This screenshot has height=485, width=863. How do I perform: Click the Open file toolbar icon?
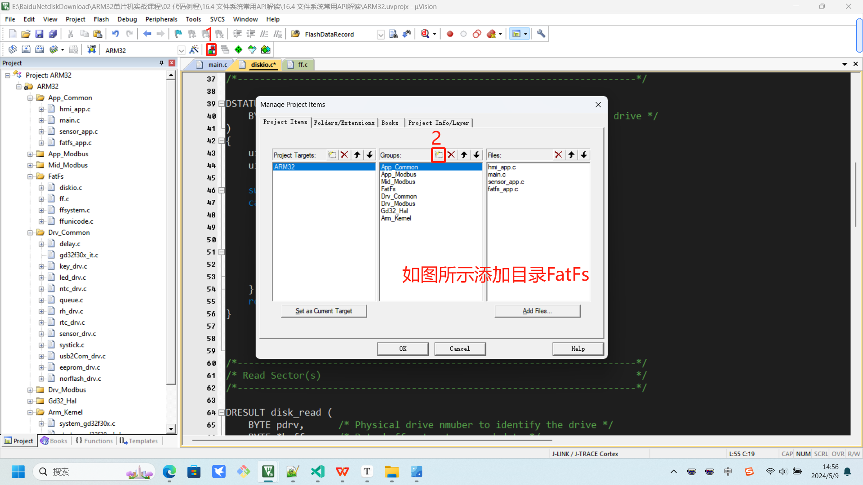[x=26, y=34]
